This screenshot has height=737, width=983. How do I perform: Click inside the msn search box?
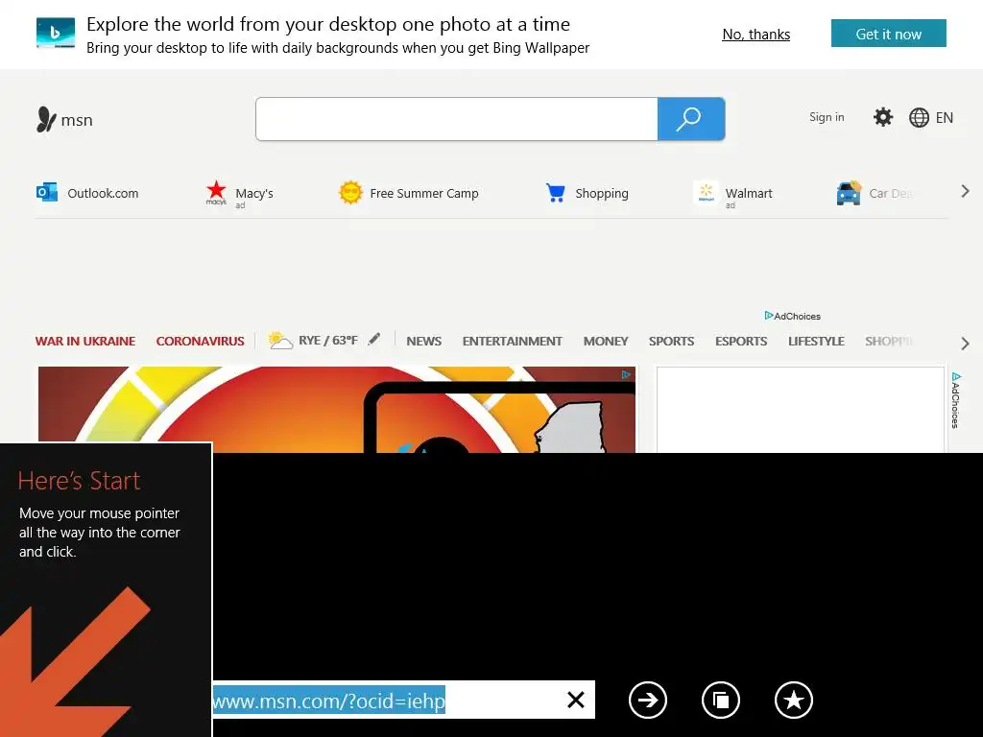click(x=456, y=119)
